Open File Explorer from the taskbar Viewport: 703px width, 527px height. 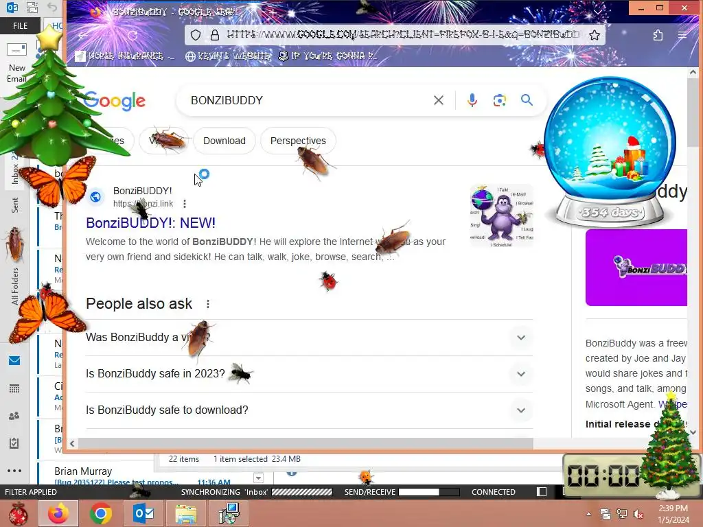tap(185, 514)
